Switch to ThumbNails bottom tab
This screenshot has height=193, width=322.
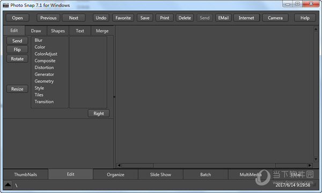[x=26, y=175]
